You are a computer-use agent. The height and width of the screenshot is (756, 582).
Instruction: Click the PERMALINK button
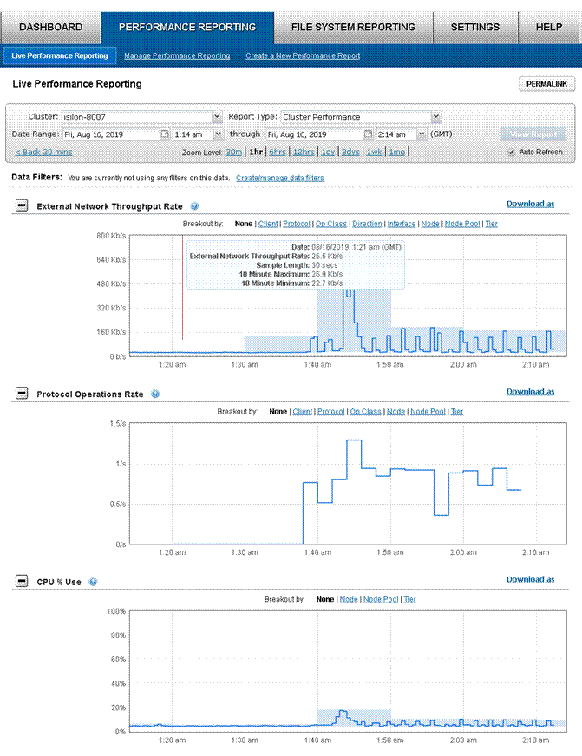click(546, 84)
